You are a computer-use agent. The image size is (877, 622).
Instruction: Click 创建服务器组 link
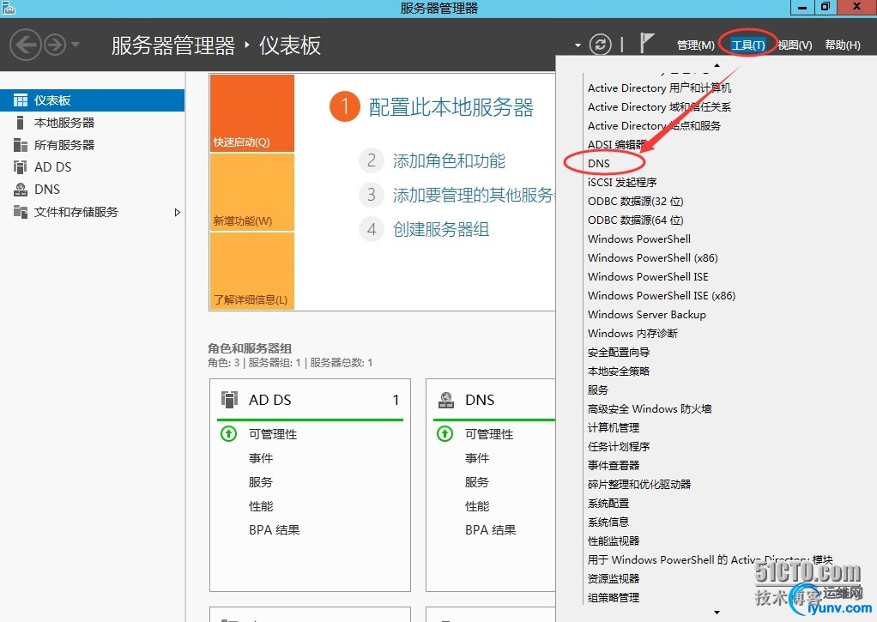441,229
